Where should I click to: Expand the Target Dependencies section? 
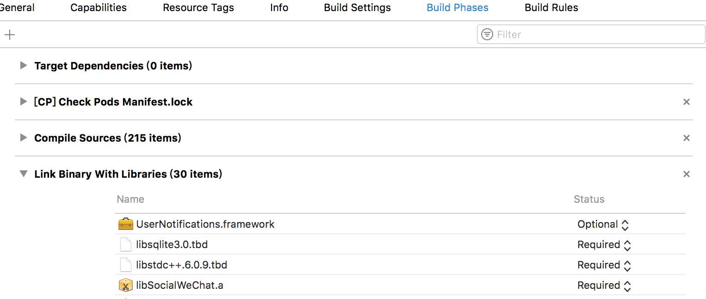[24, 66]
